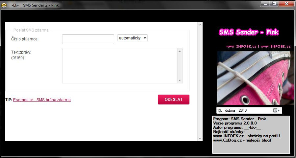
Task: Click the 'Verze programu 2.0.0.0' line
Action: pyautogui.click(x=235, y=123)
